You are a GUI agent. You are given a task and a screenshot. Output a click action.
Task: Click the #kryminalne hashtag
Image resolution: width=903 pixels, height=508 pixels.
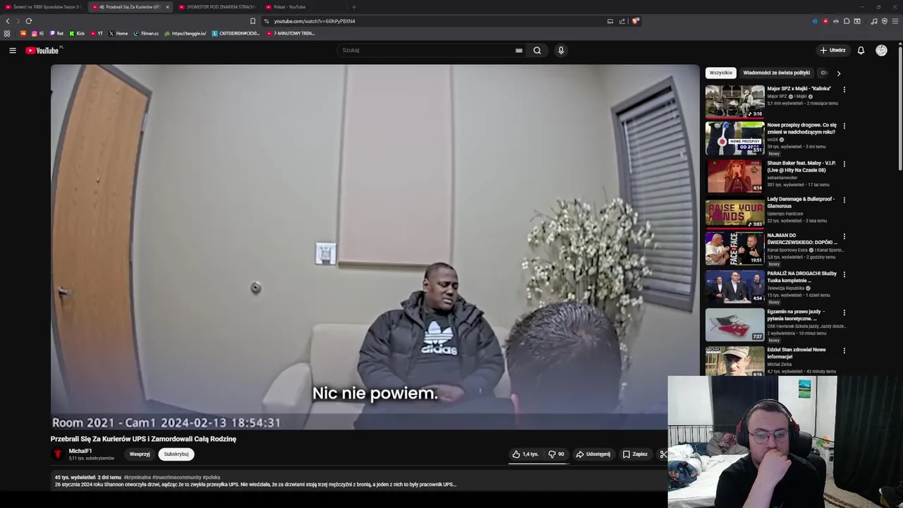point(137,478)
